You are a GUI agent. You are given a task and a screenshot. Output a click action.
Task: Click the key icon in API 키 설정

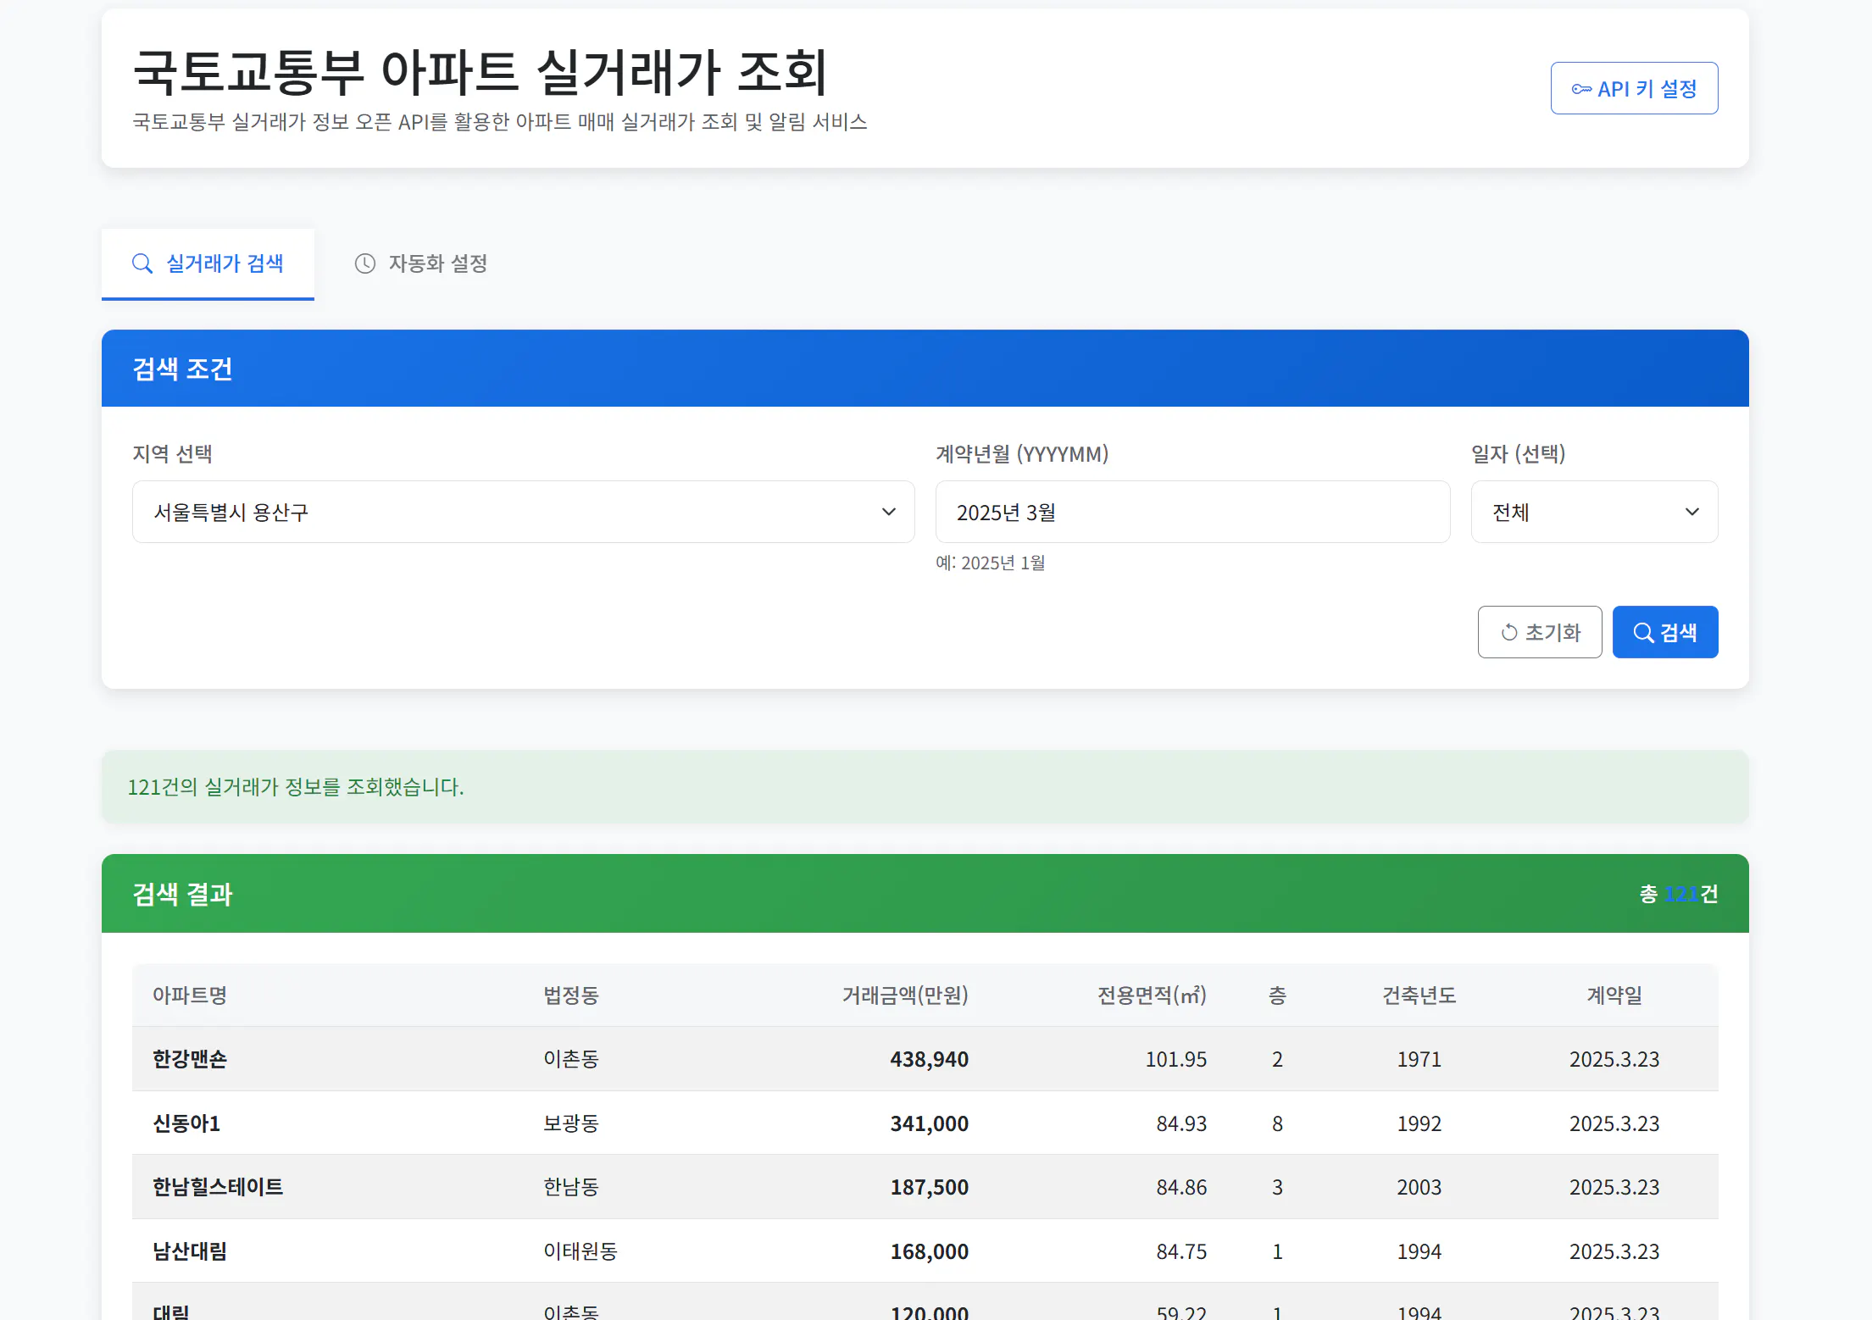pyautogui.click(x=1581, y=88)
